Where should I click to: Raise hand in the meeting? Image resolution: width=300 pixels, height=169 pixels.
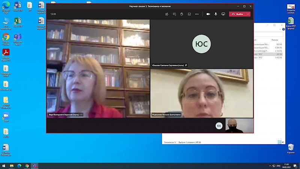pyautogui.click(x=182, y=14)
